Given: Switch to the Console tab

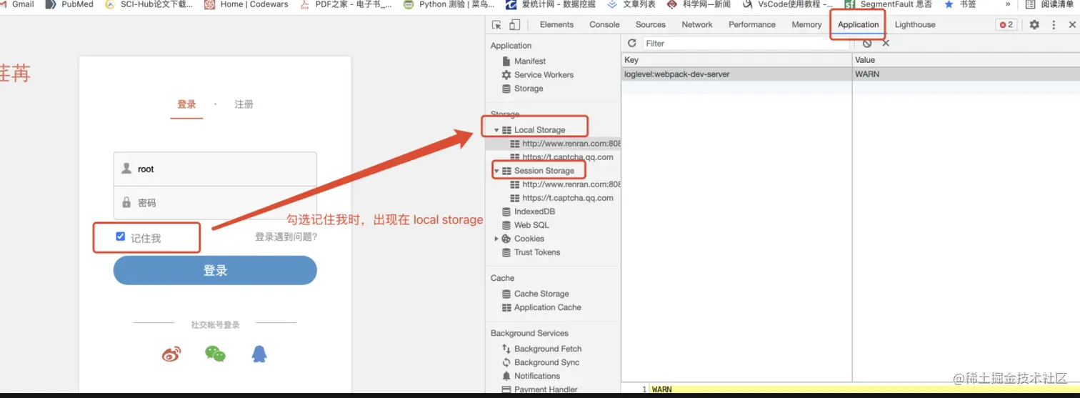Looking at the screenshot, I should [604, 24].
